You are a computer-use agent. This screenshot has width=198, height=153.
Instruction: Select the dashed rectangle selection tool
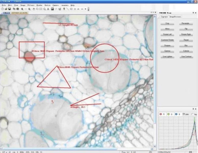click(x=41, y=9)
